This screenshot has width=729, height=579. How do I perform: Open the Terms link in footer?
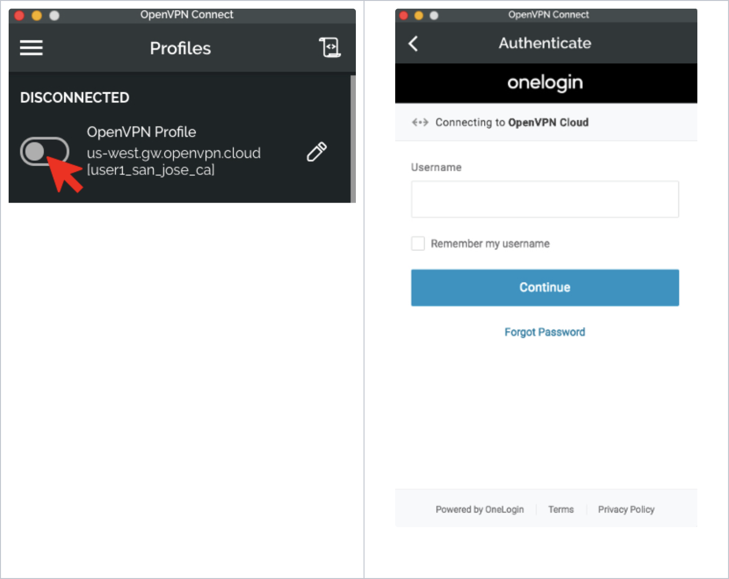tap(561, 509)
